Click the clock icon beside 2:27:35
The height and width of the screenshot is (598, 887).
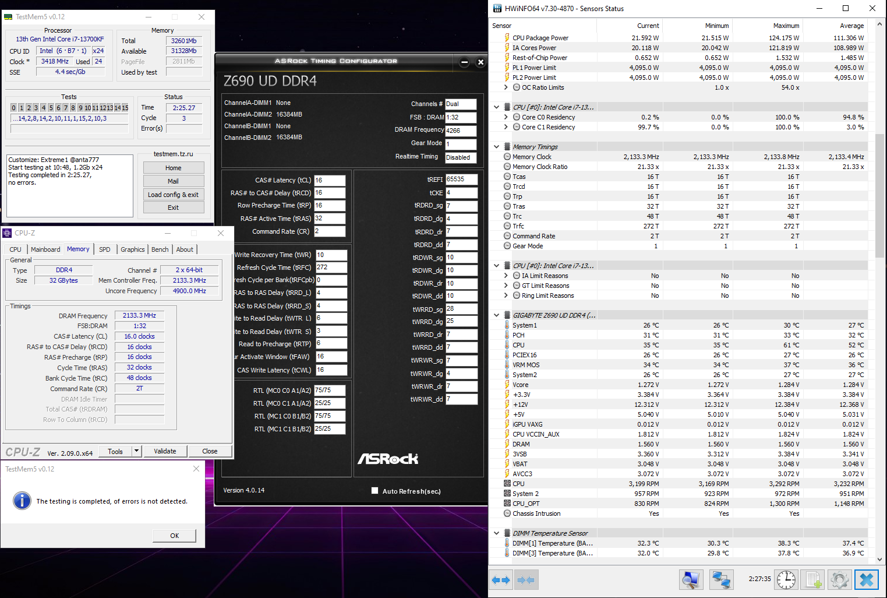[x=786, y=580]
